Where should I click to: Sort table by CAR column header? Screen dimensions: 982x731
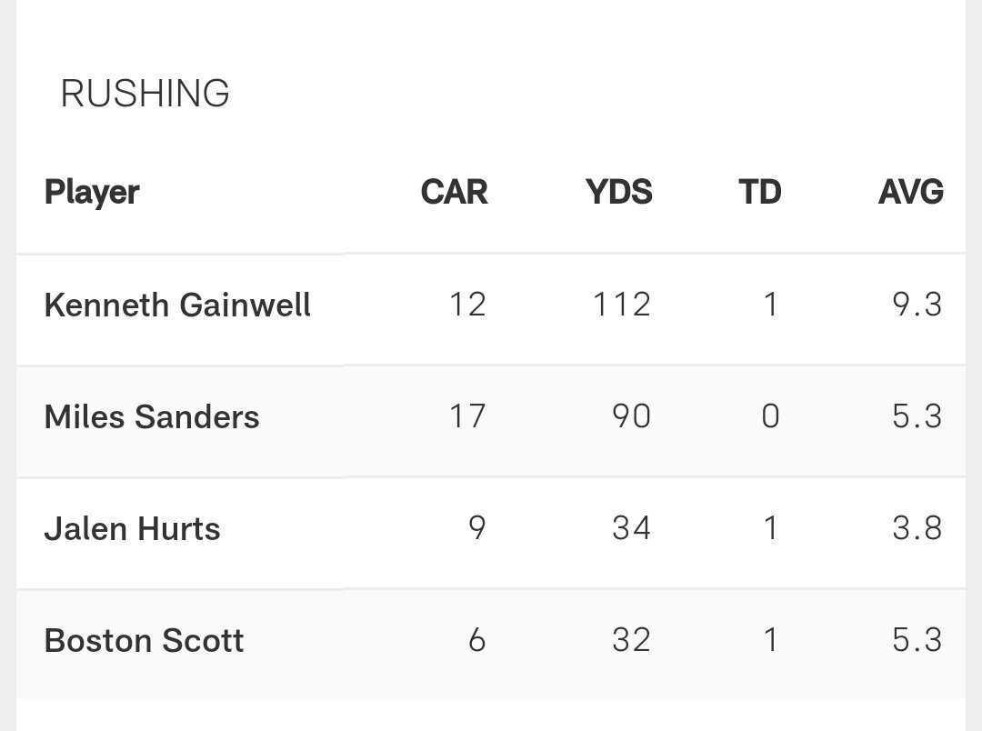tap(454, 192)
